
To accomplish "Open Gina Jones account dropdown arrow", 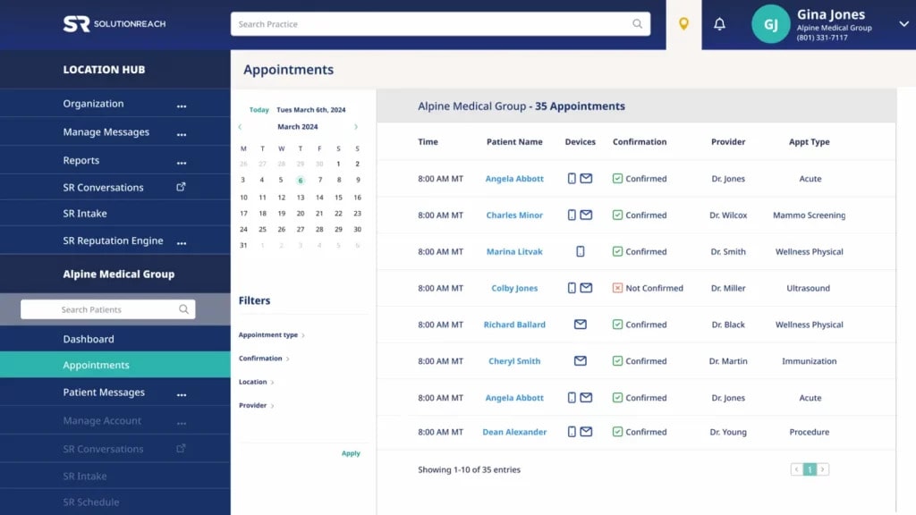I will click(903, 26).
